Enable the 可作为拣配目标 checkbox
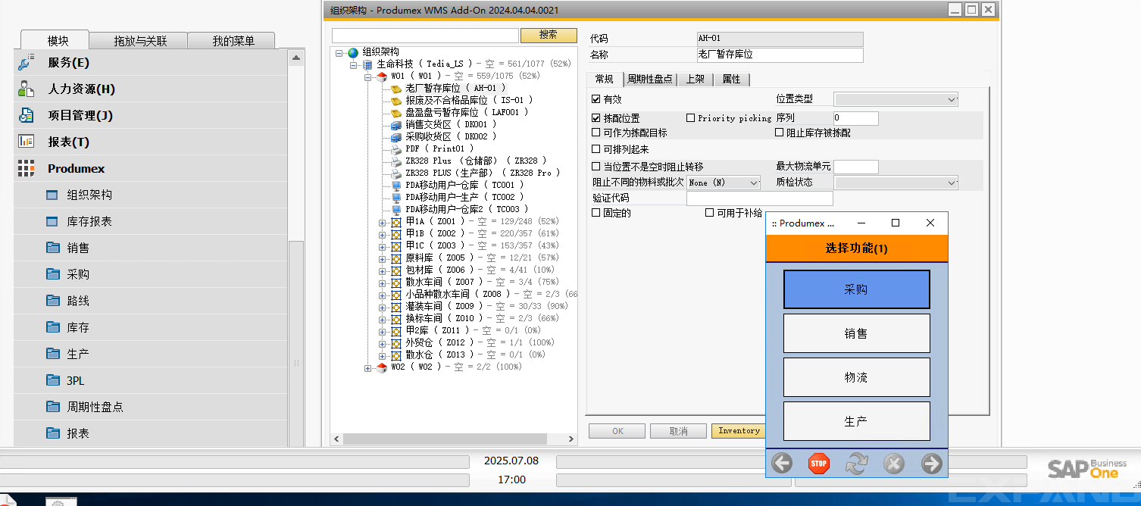 tap(596, 133)
